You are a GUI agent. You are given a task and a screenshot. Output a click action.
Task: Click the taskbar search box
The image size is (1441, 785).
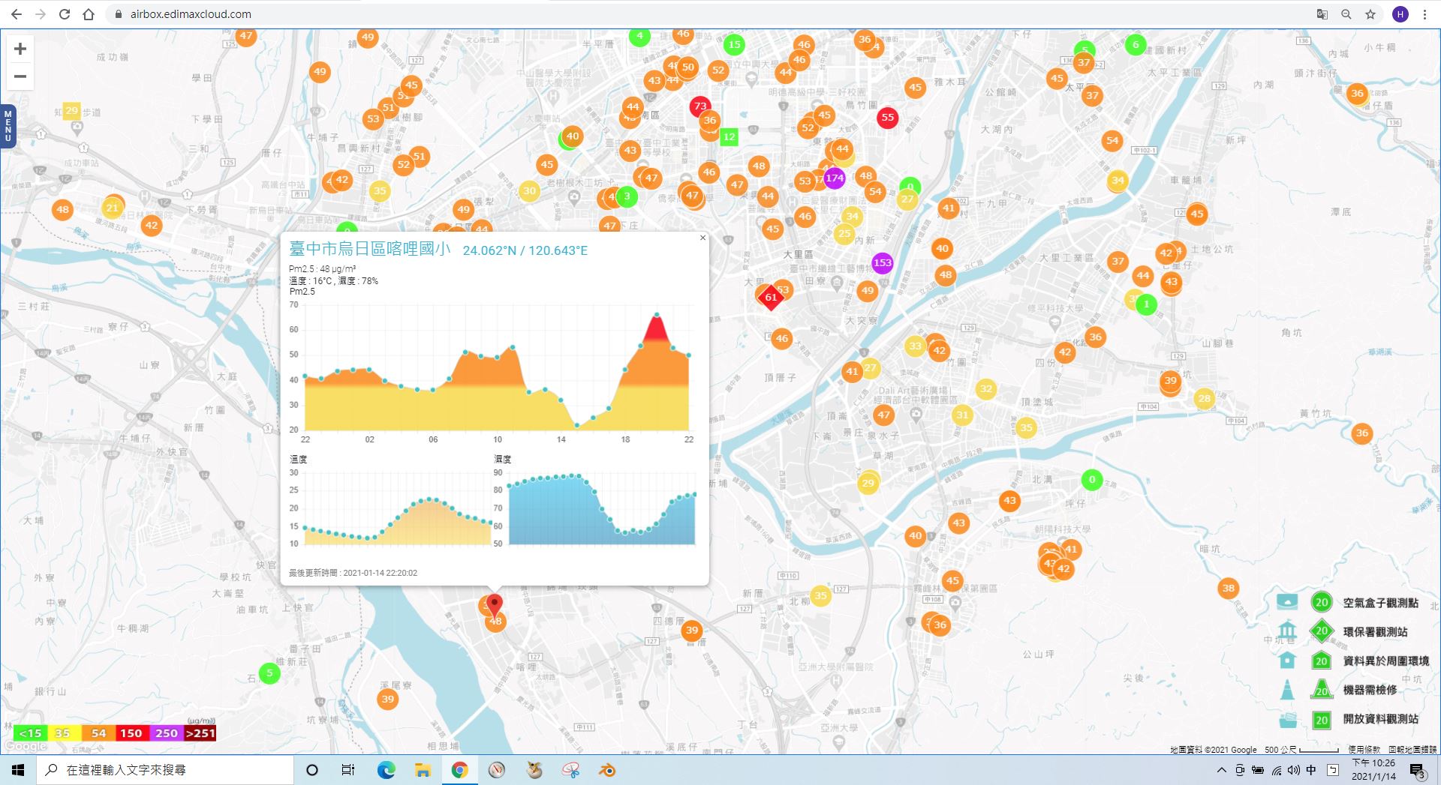click(x=165, y=770)
